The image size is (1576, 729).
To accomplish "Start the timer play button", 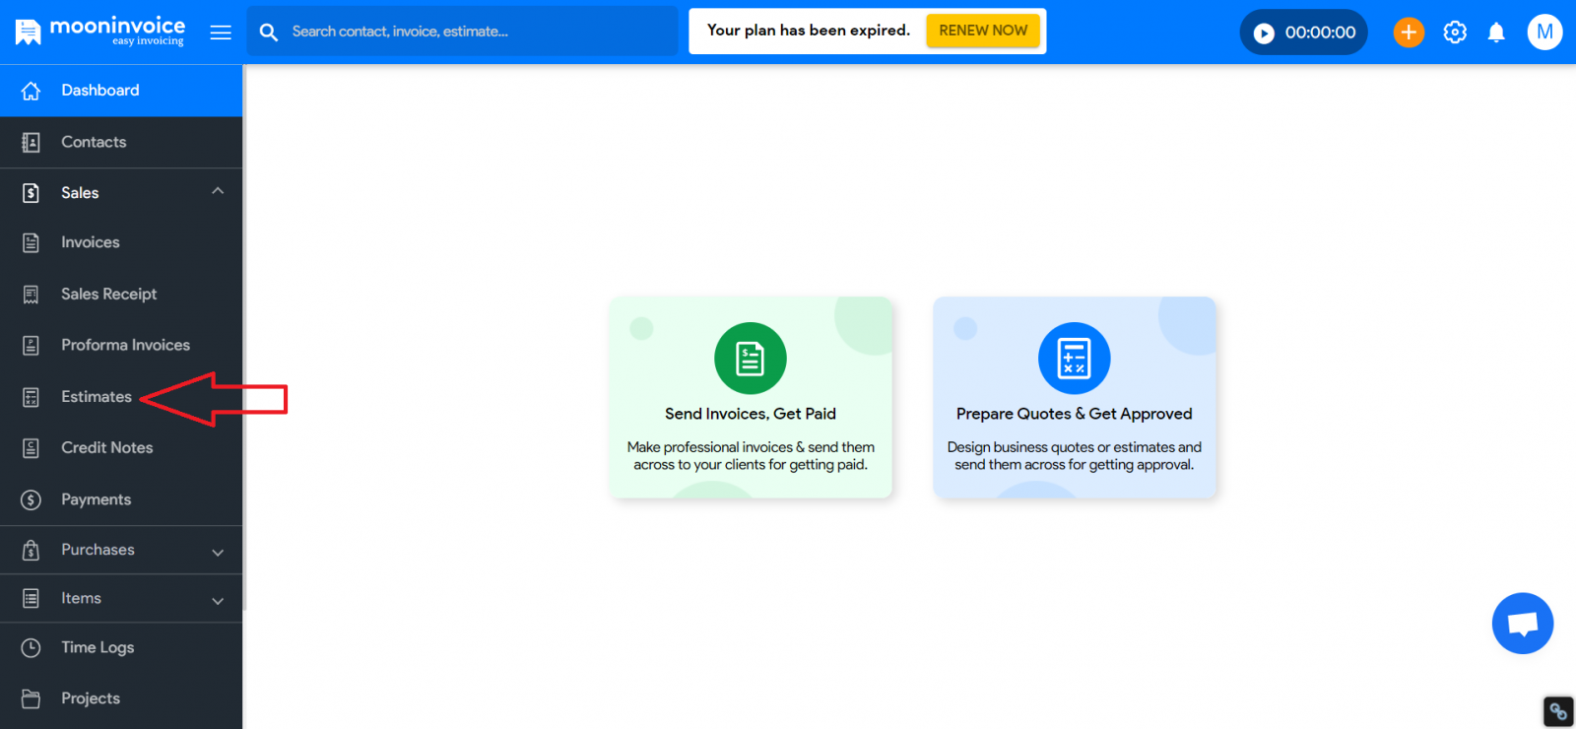I will pos(1264,33).
